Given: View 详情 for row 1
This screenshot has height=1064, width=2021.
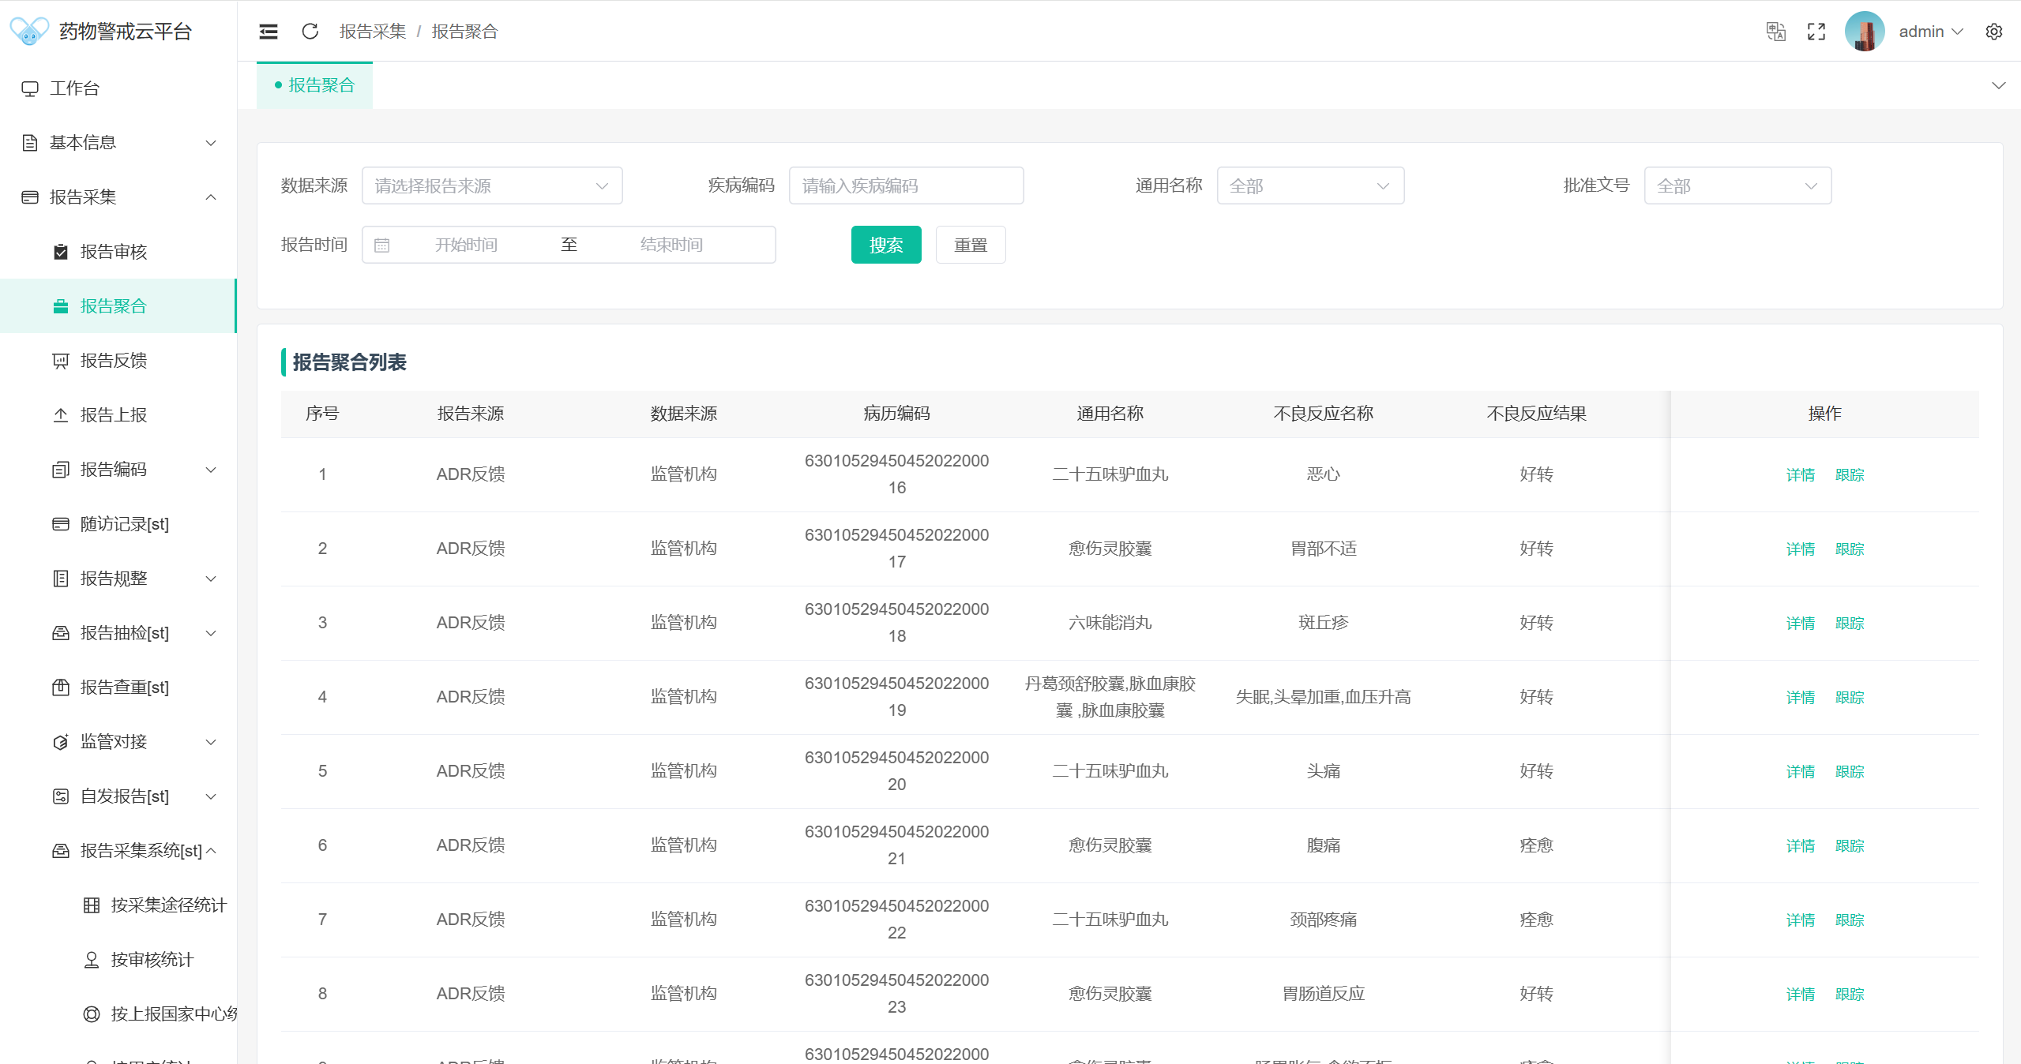Looking at the screenshot, I should point(1800,474).
